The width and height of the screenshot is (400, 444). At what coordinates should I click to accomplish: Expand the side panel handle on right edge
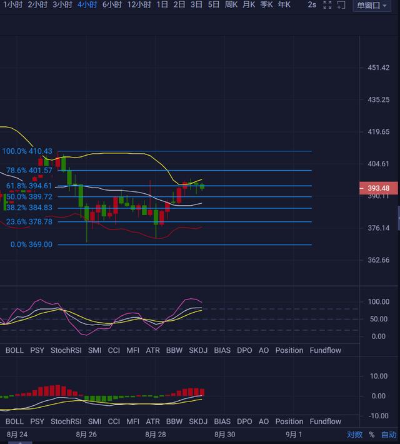point(399,218)
